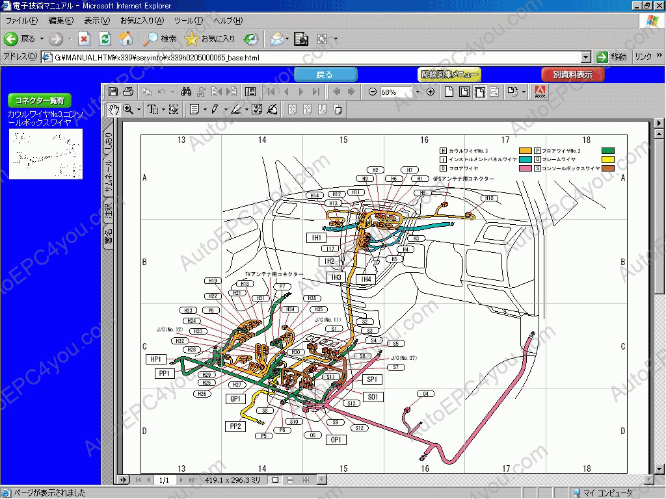Screen dimensions: 666x499
Task: Open Find with the binoculars icon
Action: (x=187, y=90)
